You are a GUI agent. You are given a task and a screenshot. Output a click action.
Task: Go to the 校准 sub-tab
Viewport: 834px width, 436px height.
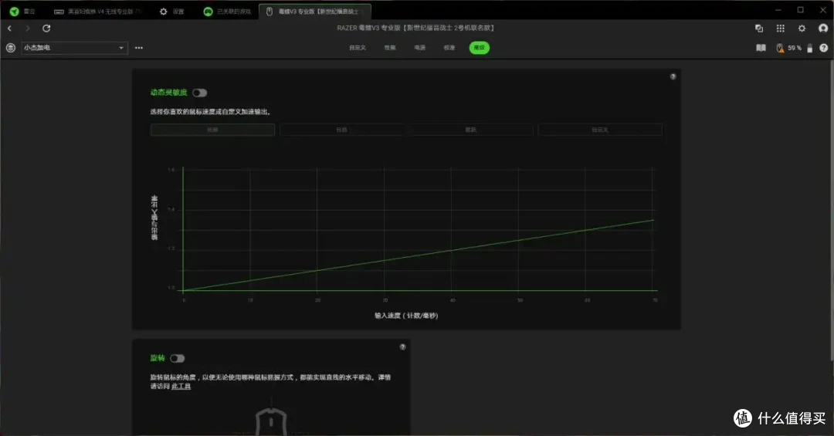(x=449, y=48)
